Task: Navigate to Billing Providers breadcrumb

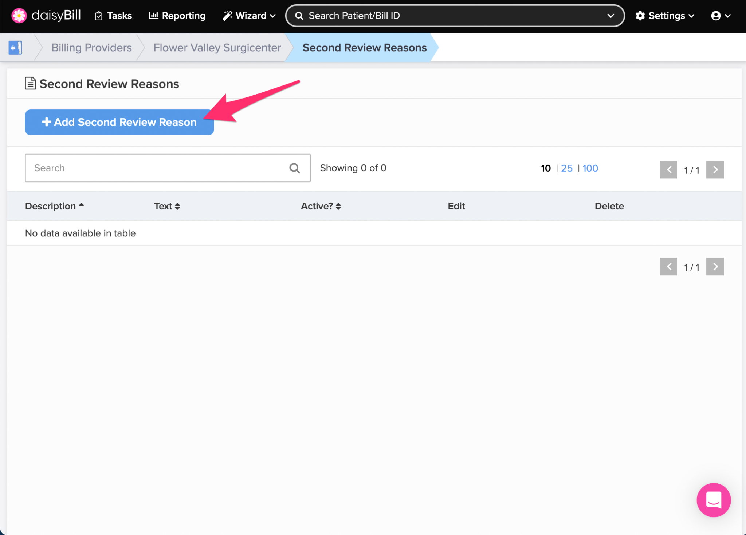Action: pyautogui.click(x=91, y=48)
